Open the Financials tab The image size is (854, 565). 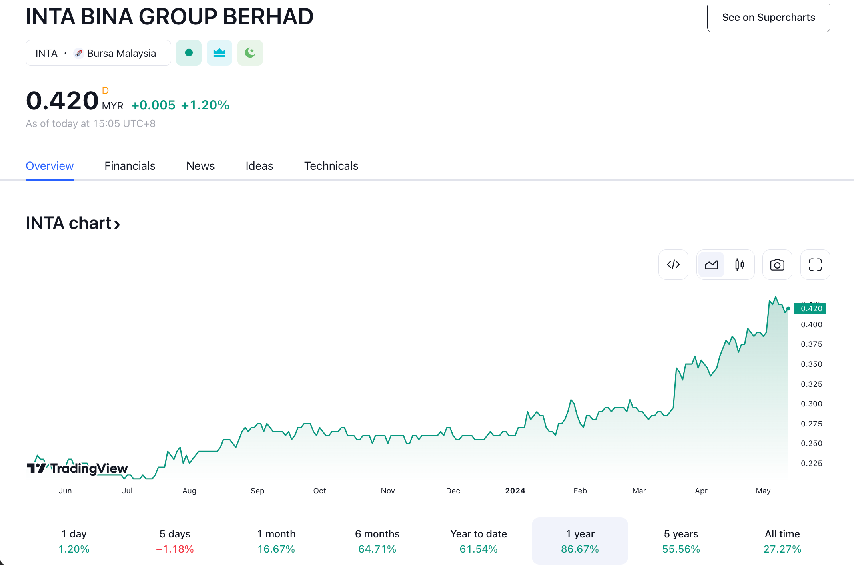pos(130,166)
